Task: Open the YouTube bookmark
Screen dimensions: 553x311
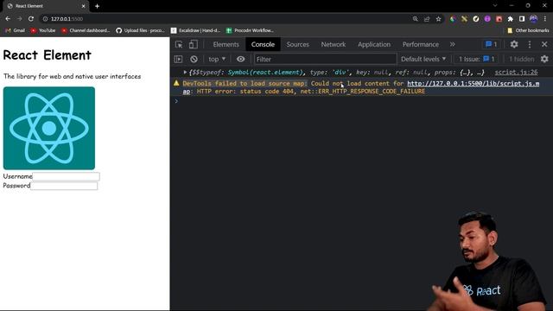Action: [43, 31]
